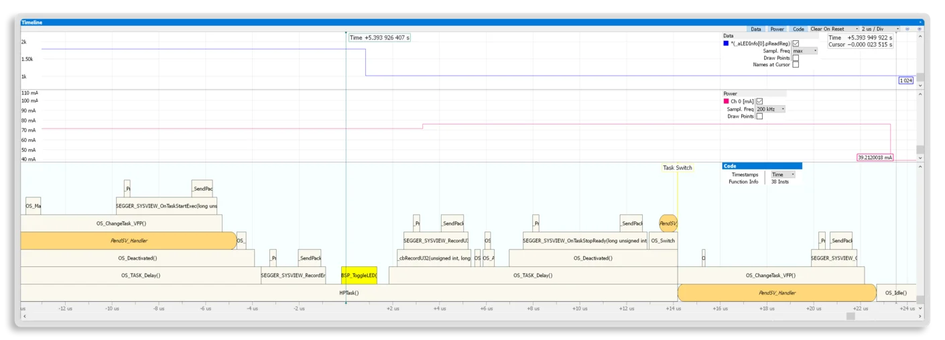Select the SEGGER_SYSVIEW_OnTaskStopReady block
The width and height of the screenshot is (945, 340).
(x=585, y=241)
